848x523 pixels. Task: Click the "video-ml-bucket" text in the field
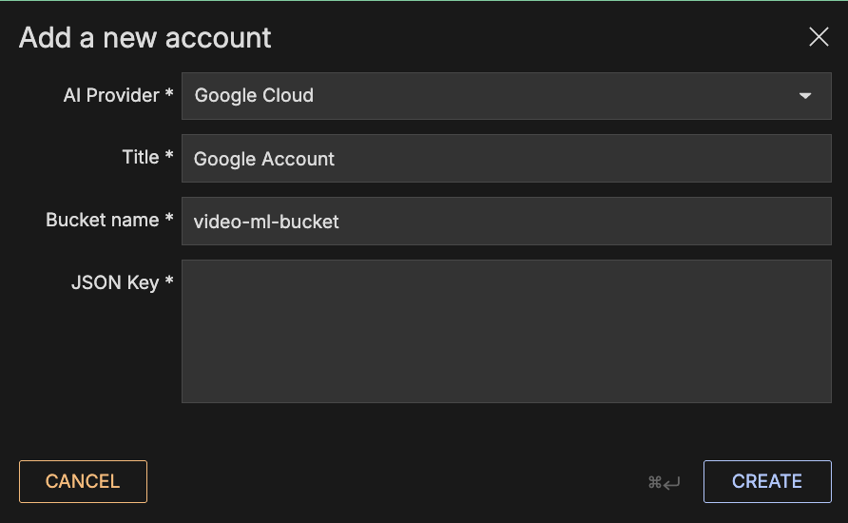[266, 222]
